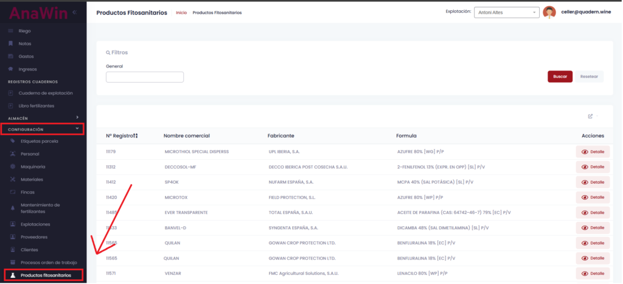Click the Resetear button
The height and width of the screenshot is (284, 623).
tap(589, 77)
